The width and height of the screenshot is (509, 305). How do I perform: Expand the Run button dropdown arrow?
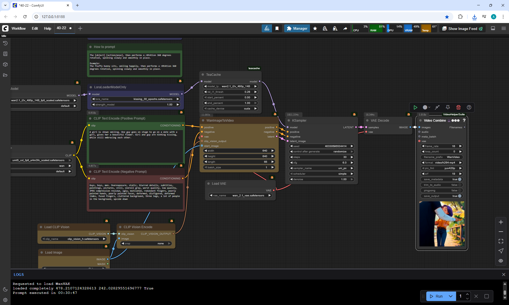[x=451, y=296]
